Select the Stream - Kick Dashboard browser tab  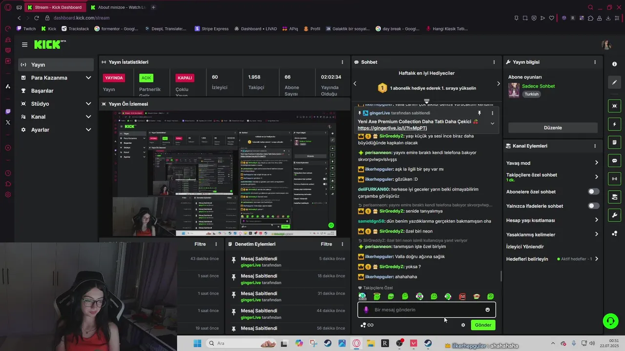pyautogui.click(x=56, y=7)
